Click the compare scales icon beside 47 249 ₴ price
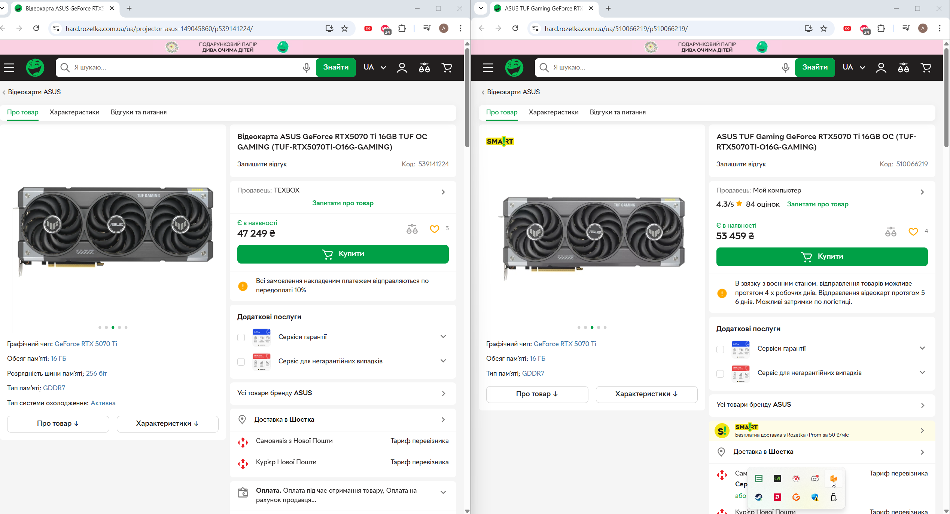This screenshot has height=514, width=950. (x=412, y=229)
